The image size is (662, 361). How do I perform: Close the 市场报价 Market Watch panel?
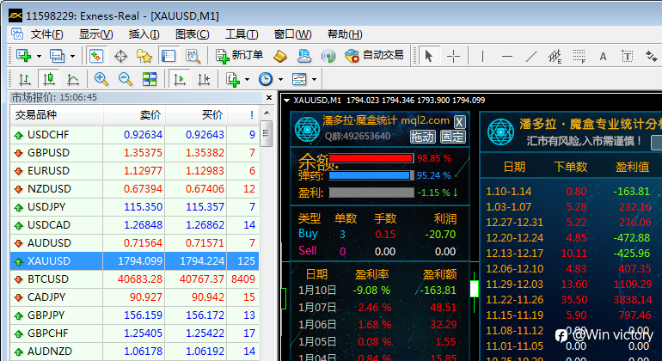click(x=269, y=97)
